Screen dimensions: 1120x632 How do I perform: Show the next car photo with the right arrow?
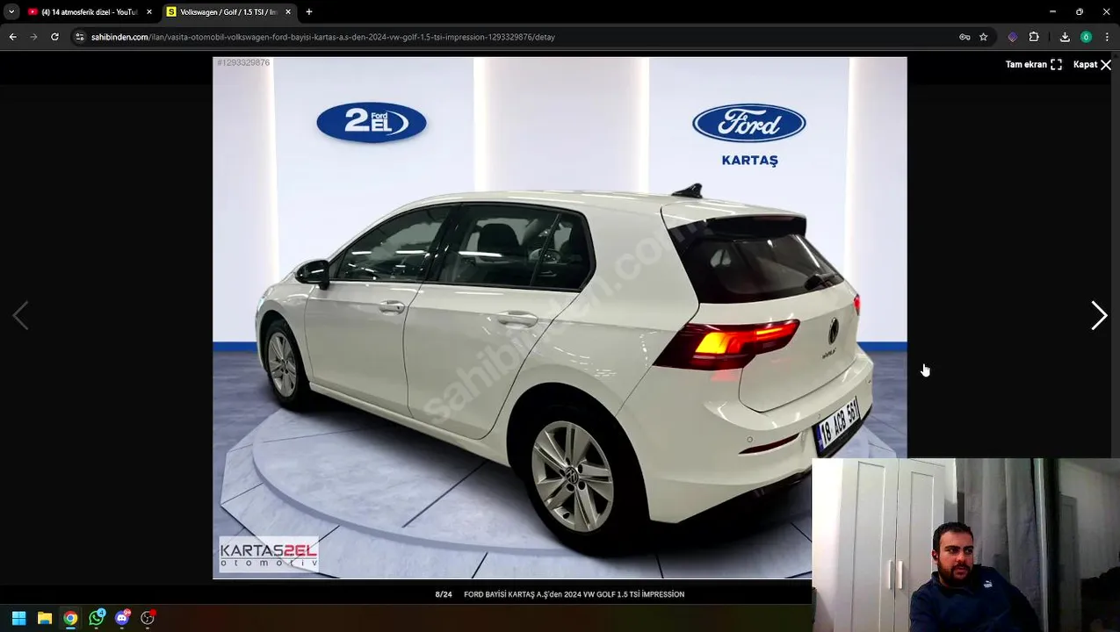pos(1099,316)
